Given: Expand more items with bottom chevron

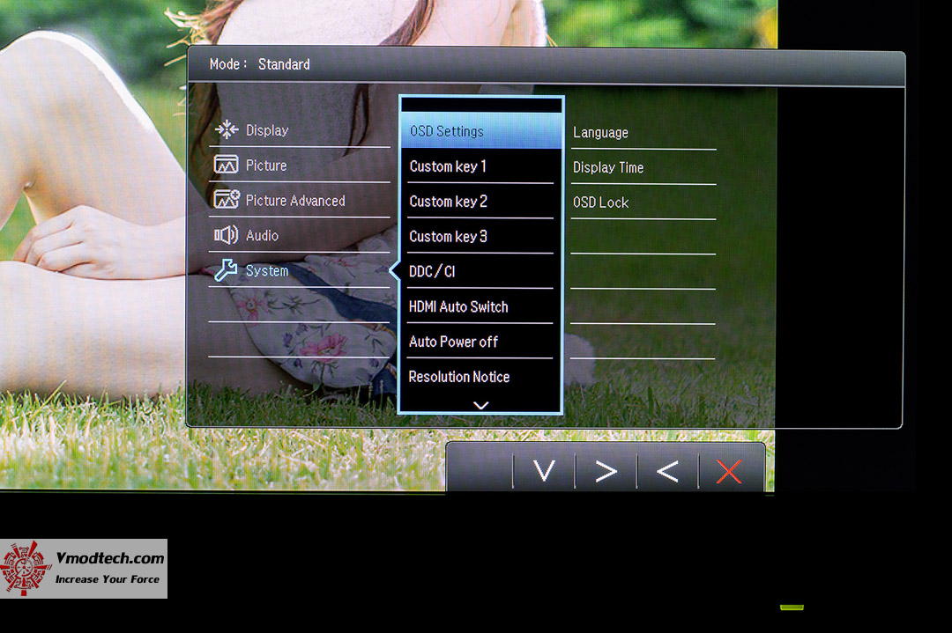Looking at the screenshot, I should (481, 405).
